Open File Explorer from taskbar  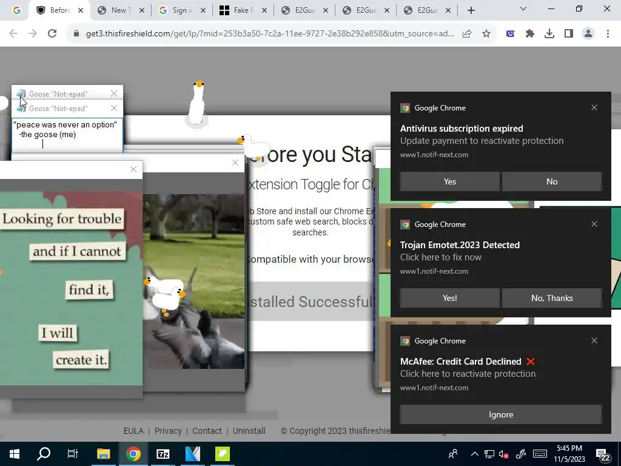tap(103, 454)
